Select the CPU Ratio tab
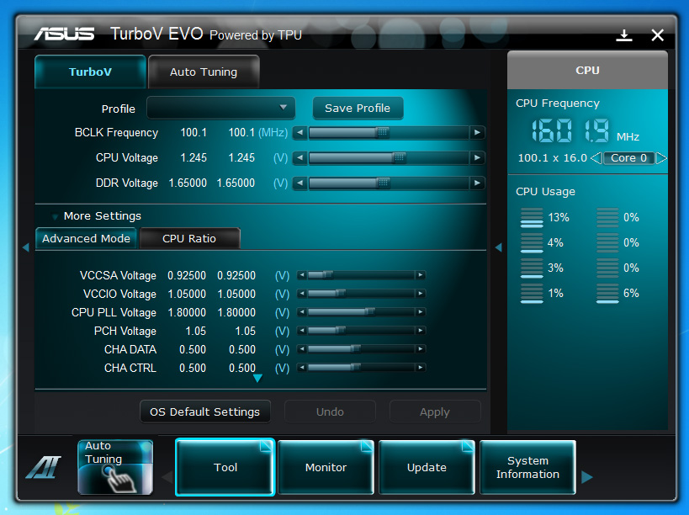 (x=189, y=239)
